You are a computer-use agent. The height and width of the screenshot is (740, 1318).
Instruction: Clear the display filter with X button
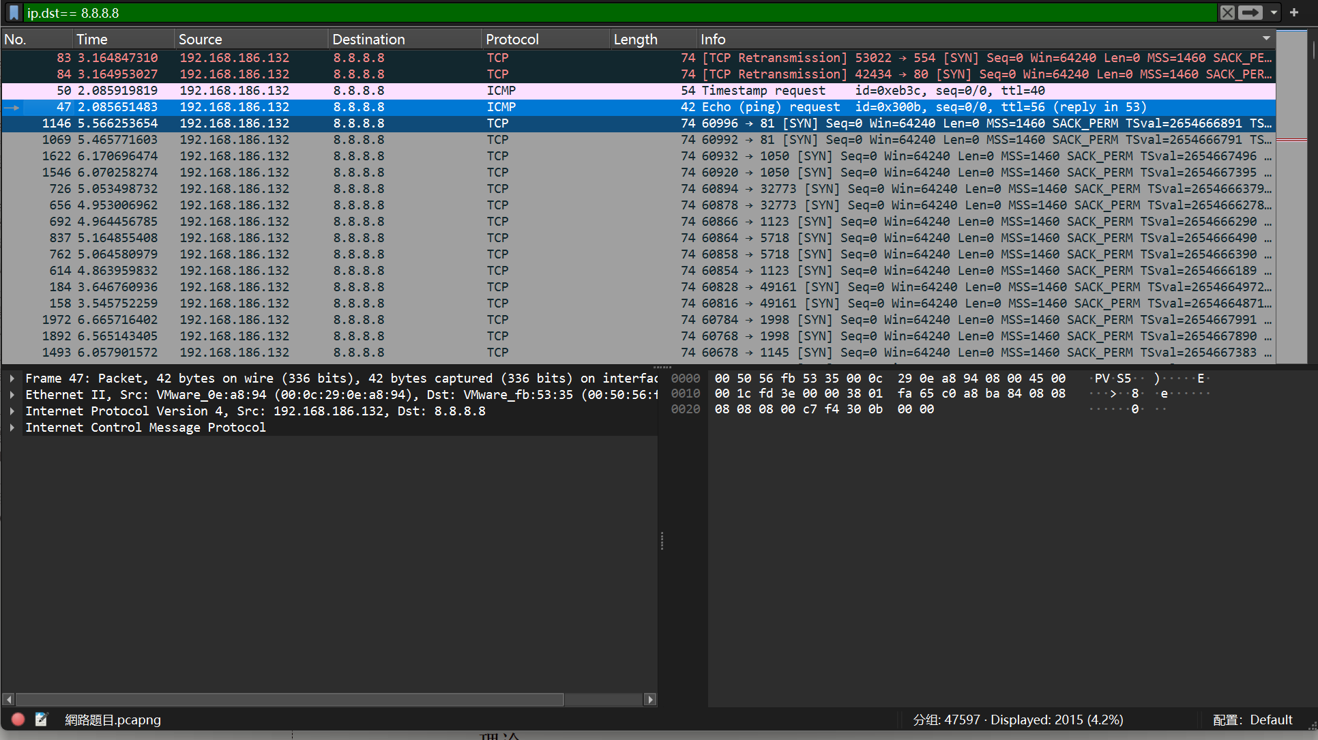tap(1227, 13)
